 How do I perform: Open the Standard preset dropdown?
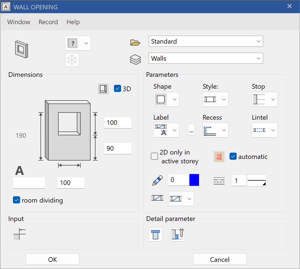click(x=206, y=41)
